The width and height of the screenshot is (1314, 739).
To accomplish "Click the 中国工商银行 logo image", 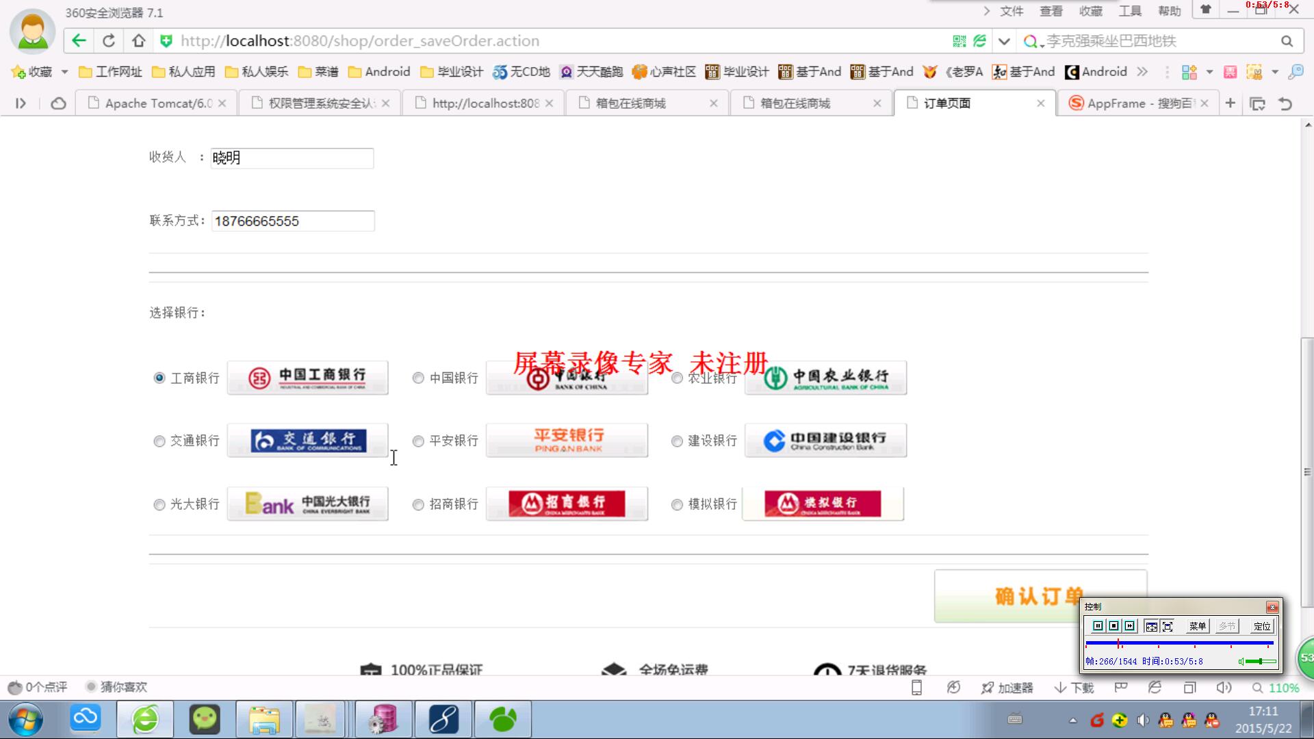I will point(307,378).
